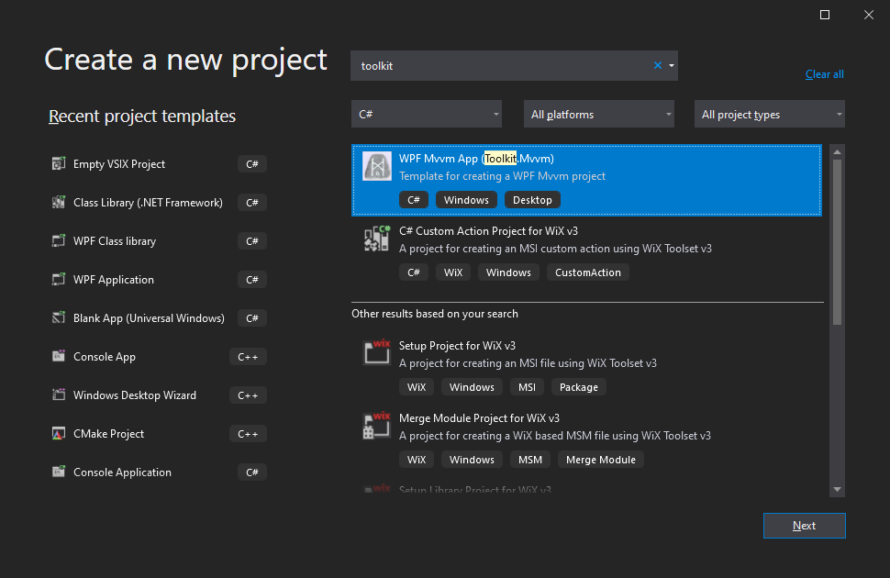Click the C# Custom Action Project icon
Image resolution: width=890 pixels, height=578 pixels.
coord(377,239)
